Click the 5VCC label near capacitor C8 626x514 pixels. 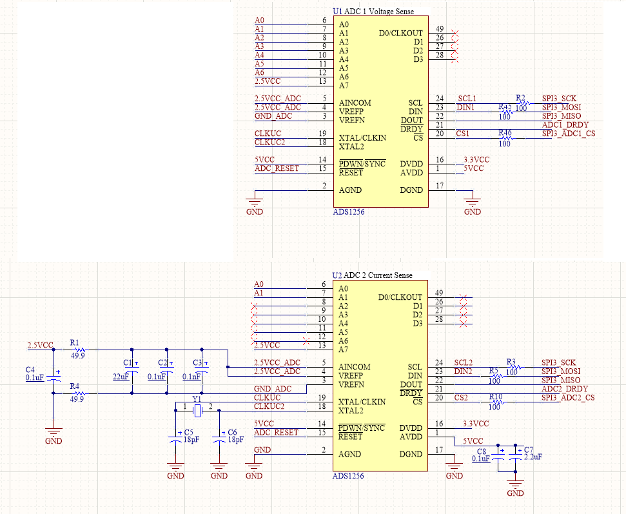tap(473, 441)
